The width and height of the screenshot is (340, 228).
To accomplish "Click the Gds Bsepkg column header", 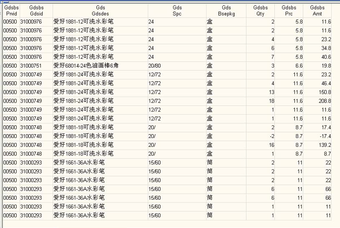I will click(x=226, y=10).
